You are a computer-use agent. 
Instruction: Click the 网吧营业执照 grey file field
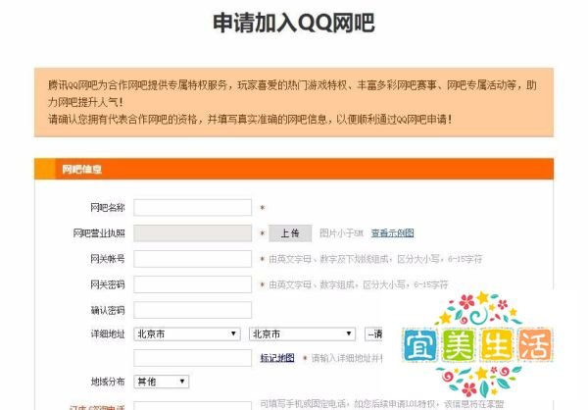click(x=192, y=233)
